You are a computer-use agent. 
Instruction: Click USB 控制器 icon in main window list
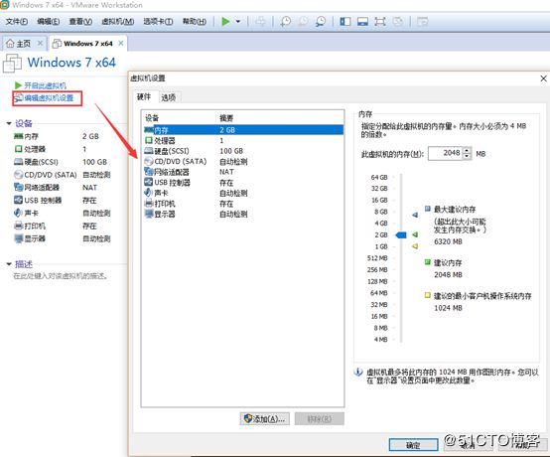click(19, 200)
